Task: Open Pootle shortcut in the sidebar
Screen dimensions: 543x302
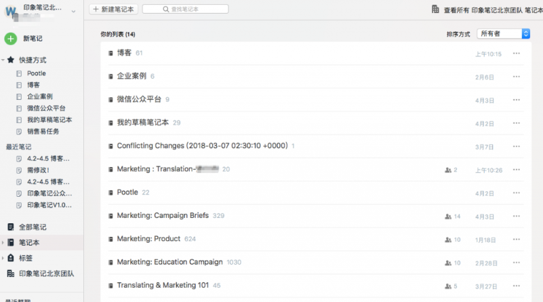Action: (x=37, y=73)
